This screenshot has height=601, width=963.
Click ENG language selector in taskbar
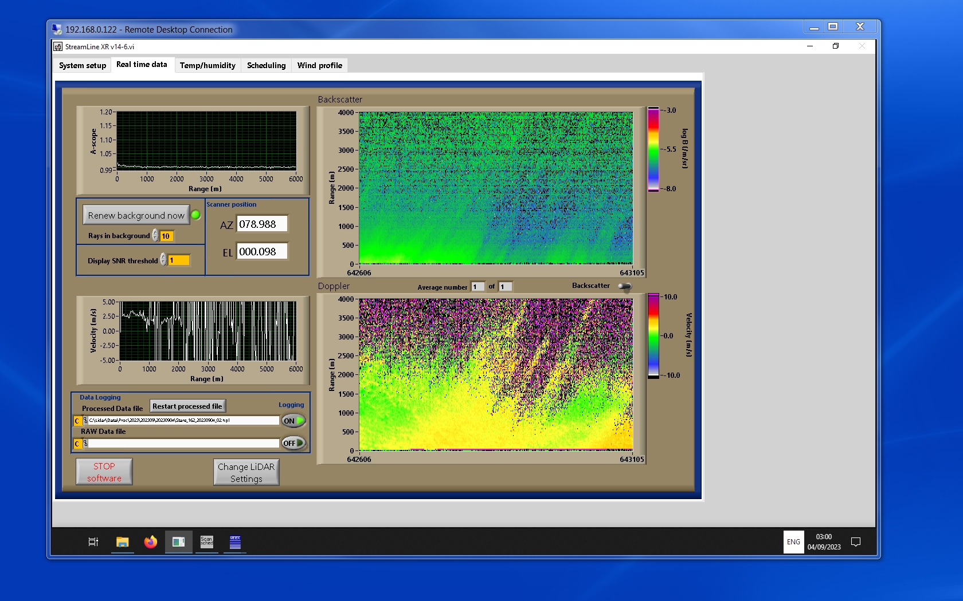click(x=793, y=541)
